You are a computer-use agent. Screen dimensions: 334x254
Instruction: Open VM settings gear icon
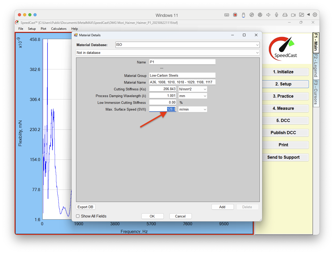(315, 15)
